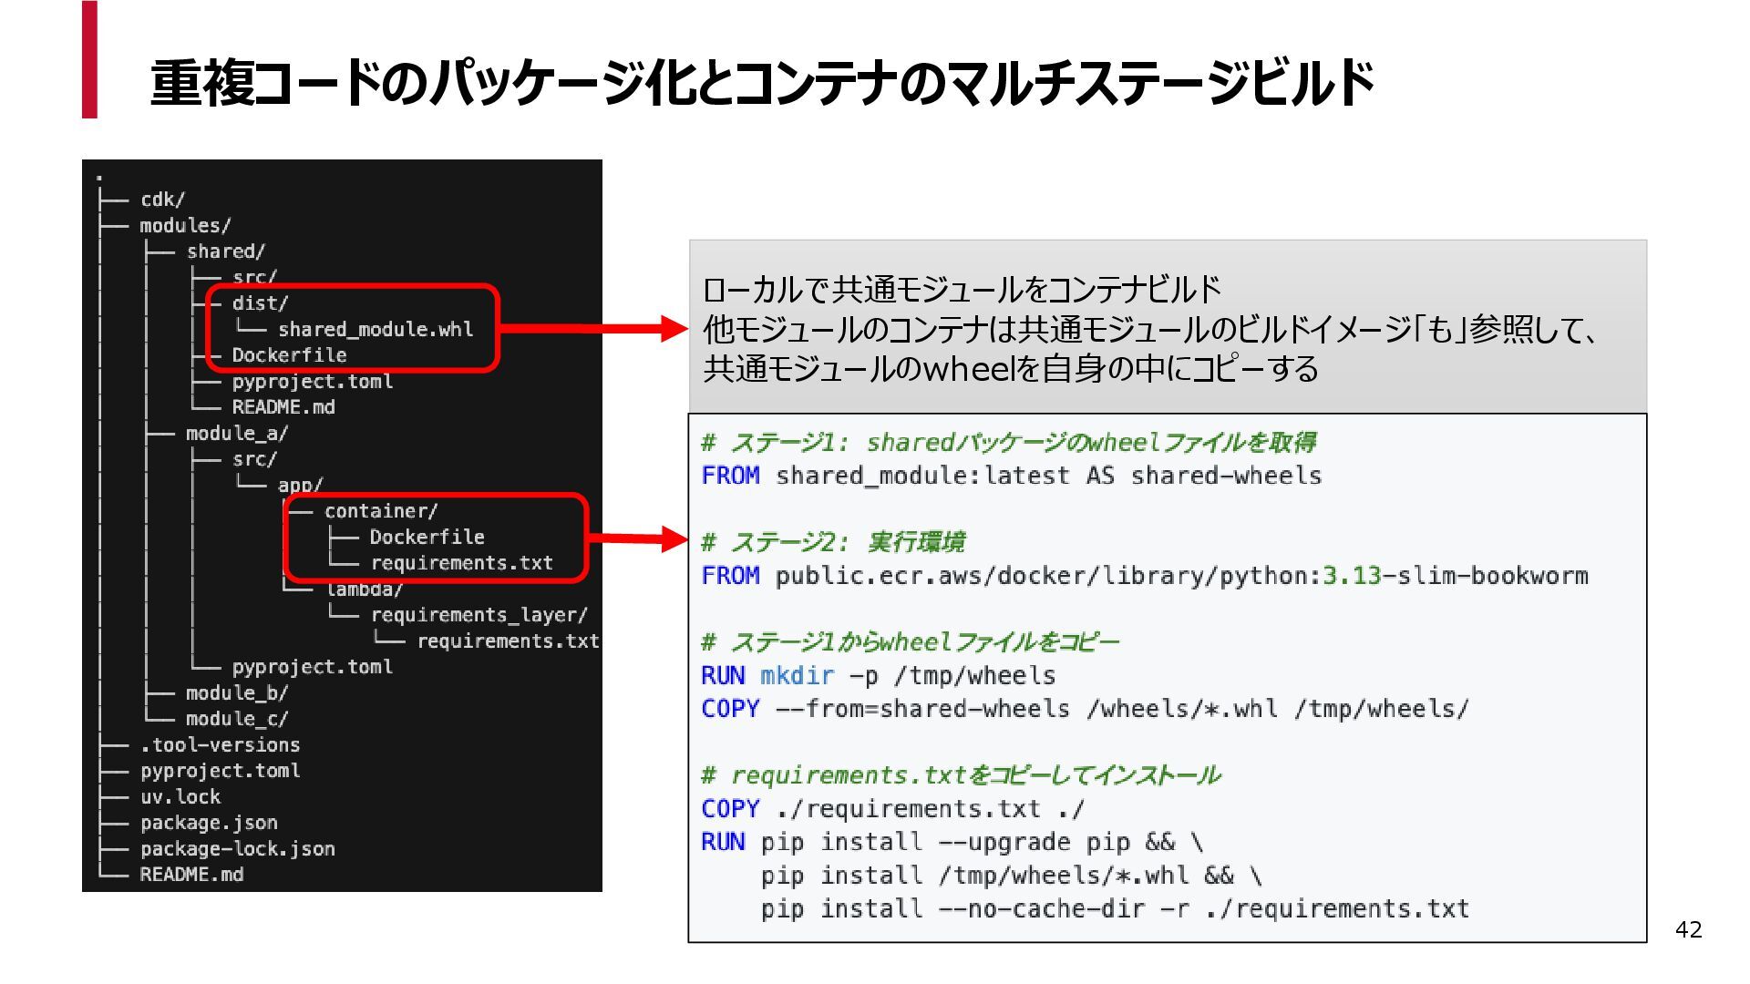Click the dist/ directory entry
The width and height of the screenshot is (1750, 984).
tap(260, 303)
